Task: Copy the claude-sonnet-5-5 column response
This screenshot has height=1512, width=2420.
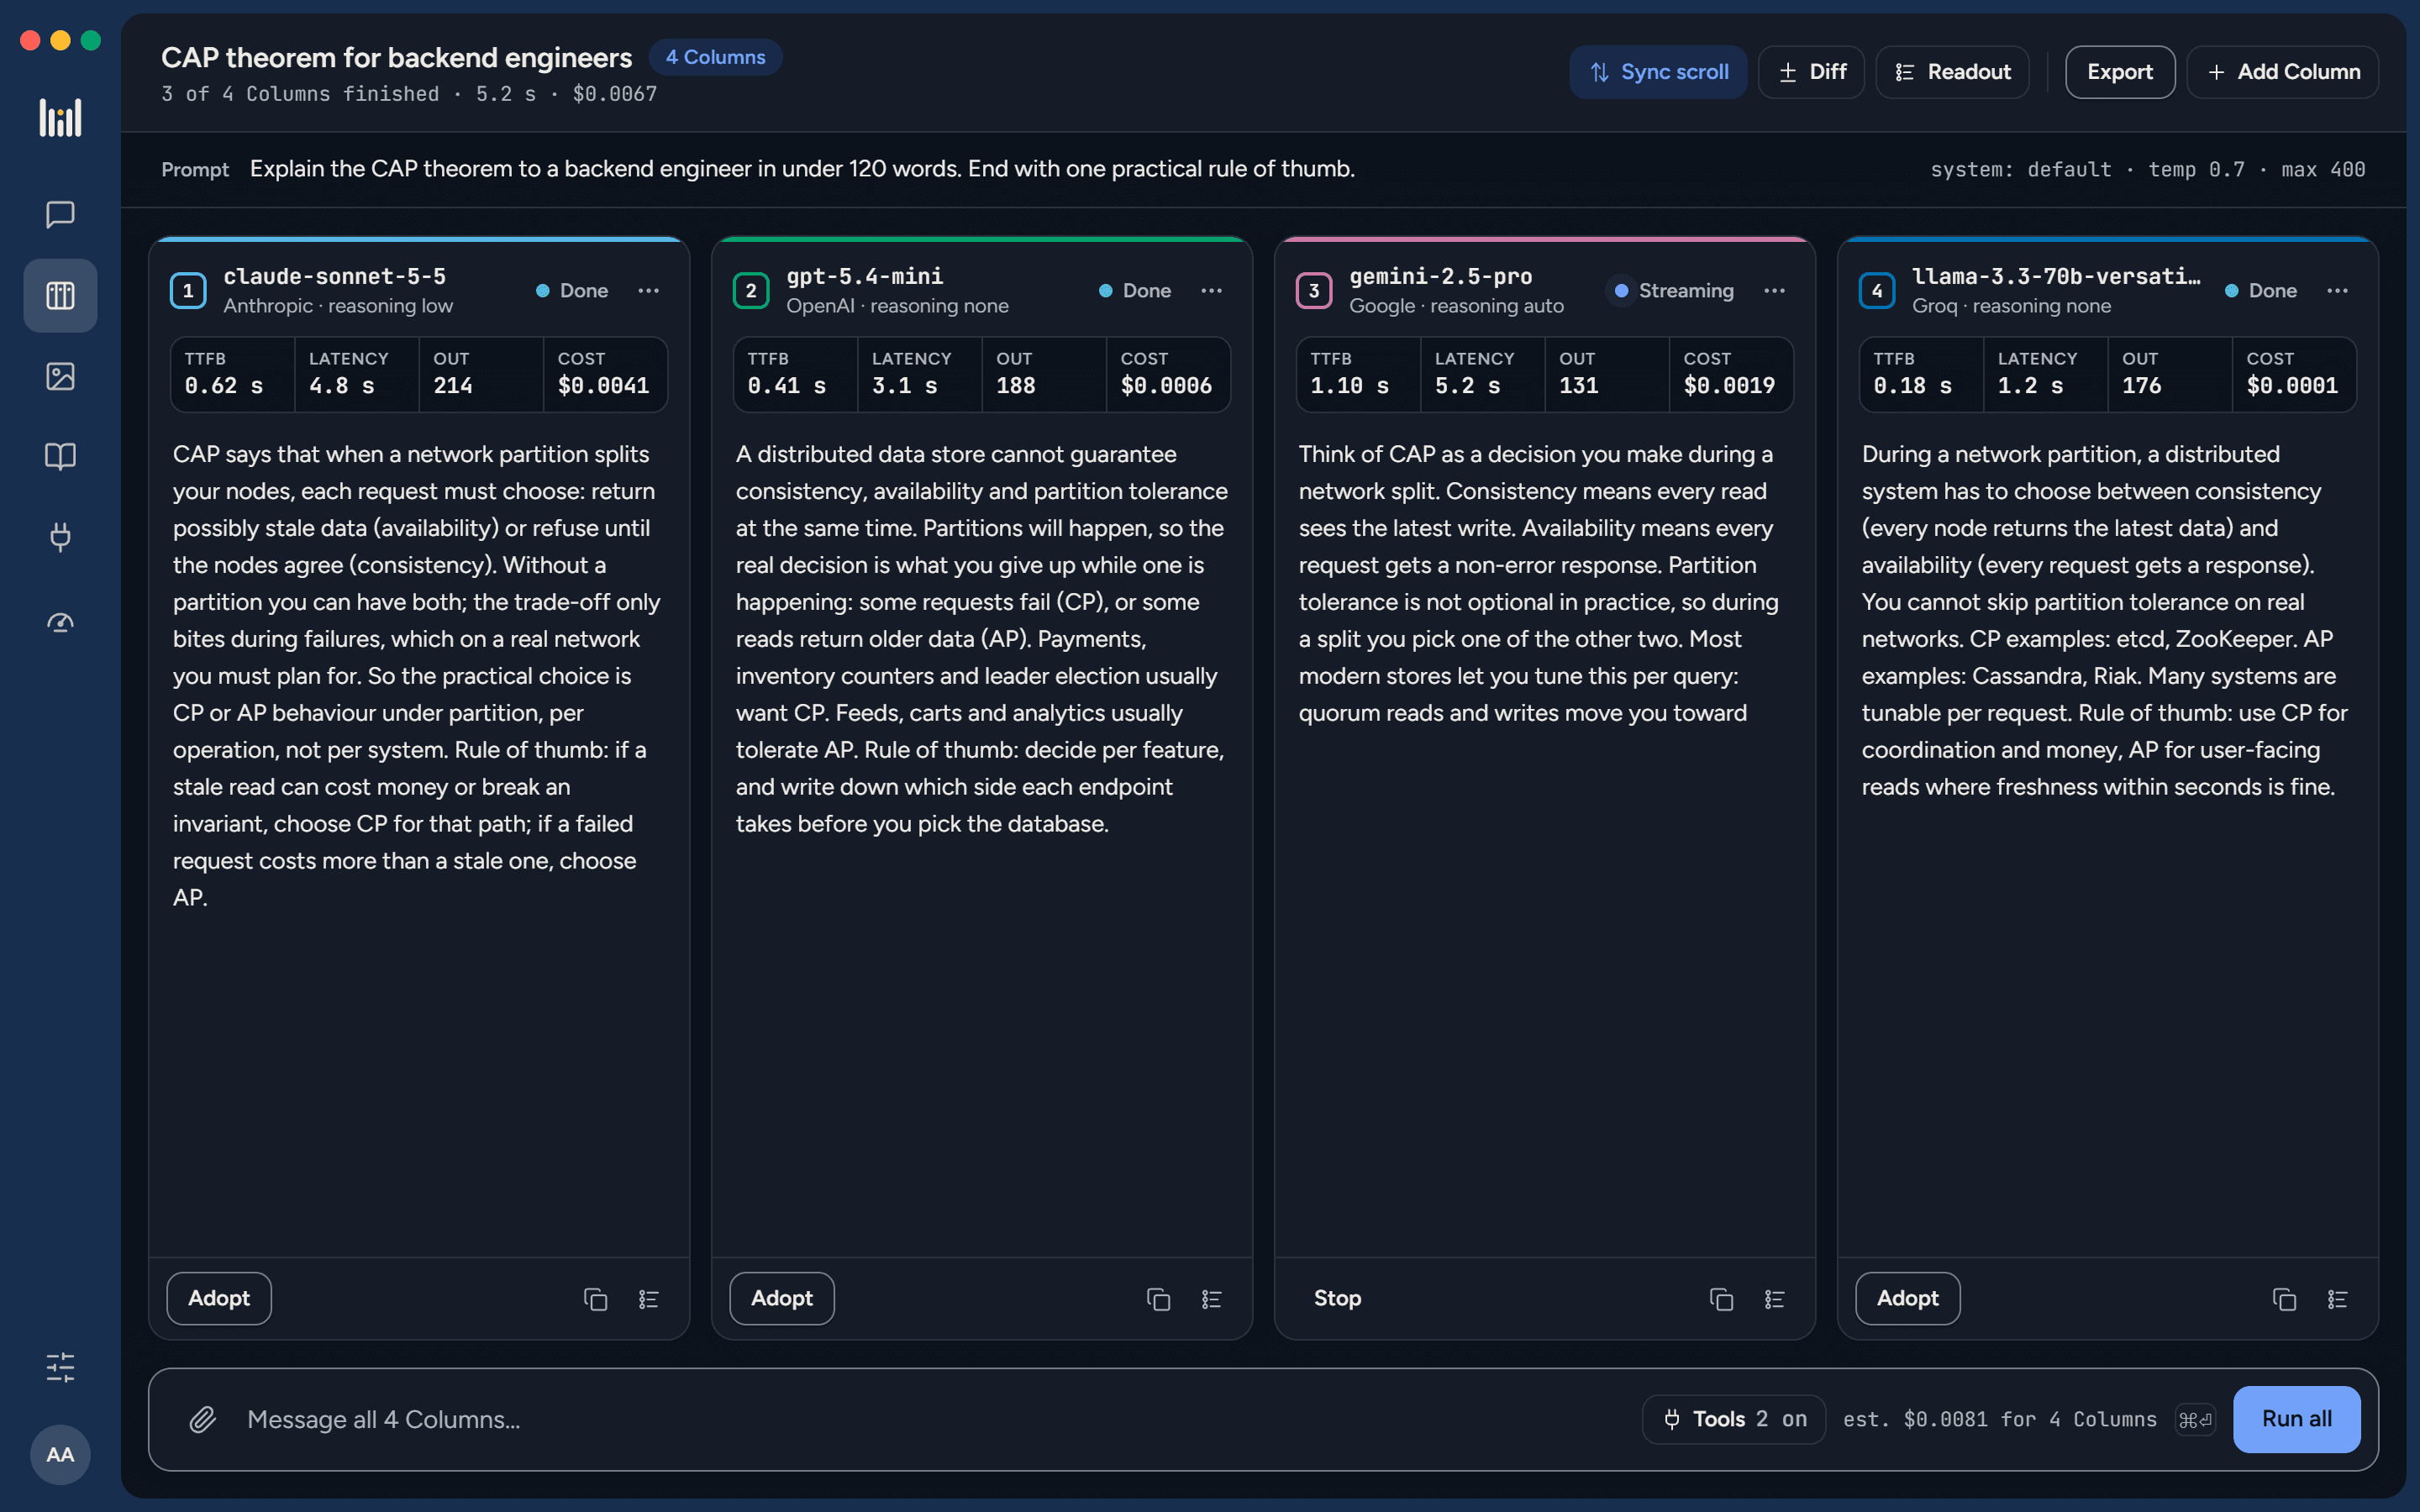Action: click(x=595, y=1299)
